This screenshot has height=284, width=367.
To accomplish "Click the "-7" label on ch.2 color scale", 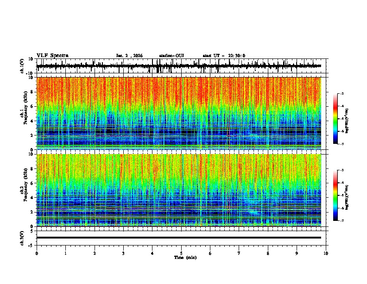I will [x=342, y=220].
